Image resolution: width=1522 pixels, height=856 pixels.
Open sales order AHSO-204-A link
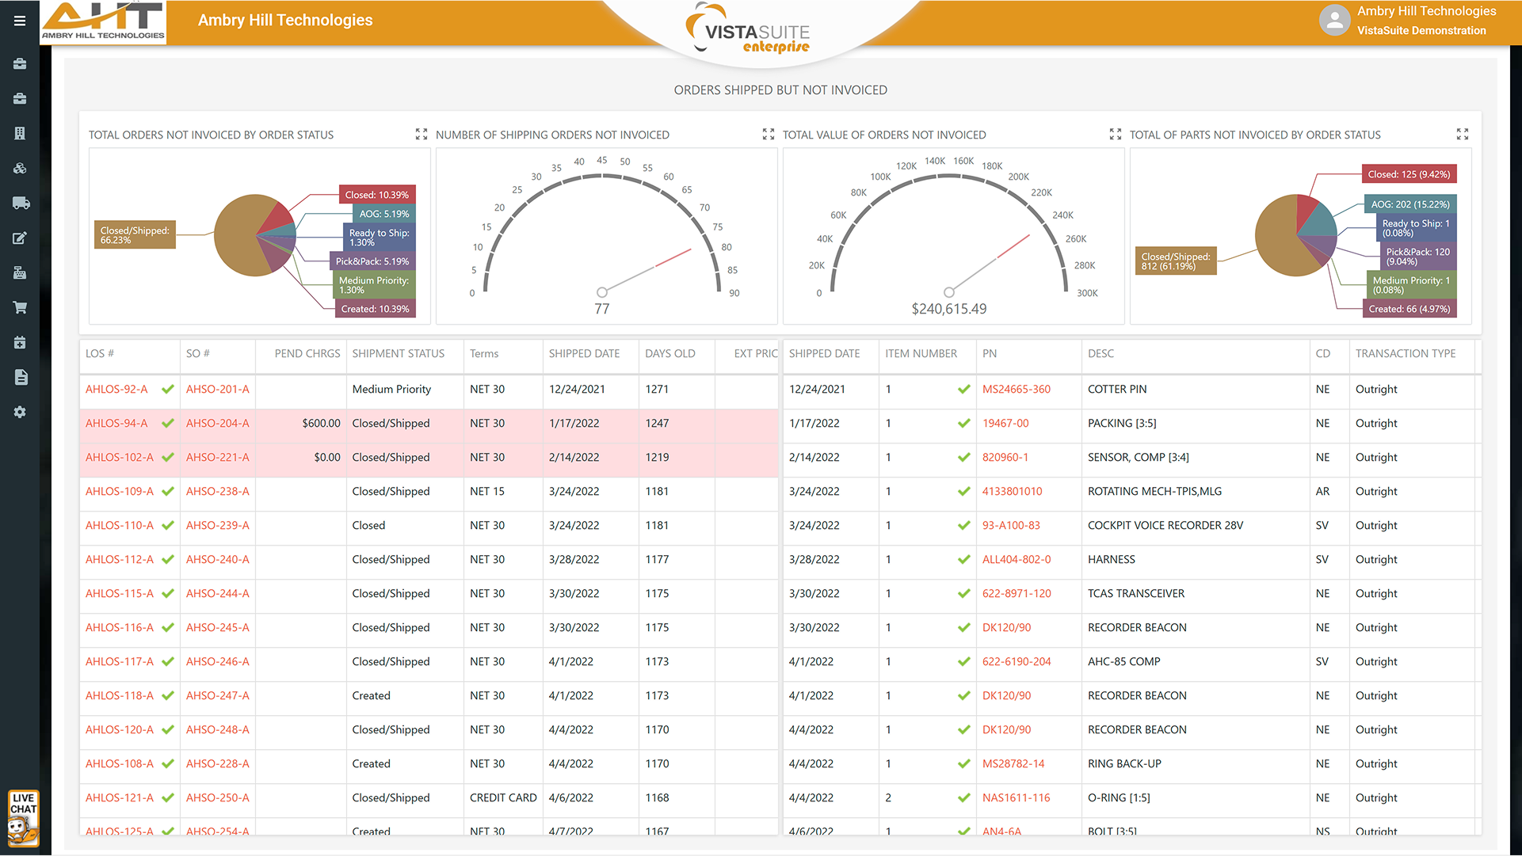(x=217, y=423)
